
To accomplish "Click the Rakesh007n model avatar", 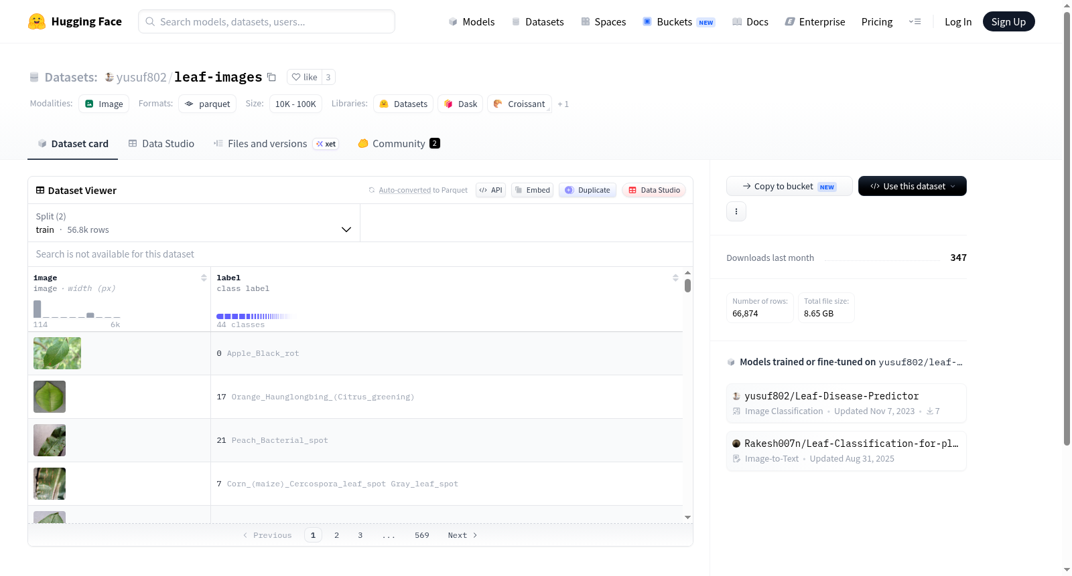I will (736, 444).
